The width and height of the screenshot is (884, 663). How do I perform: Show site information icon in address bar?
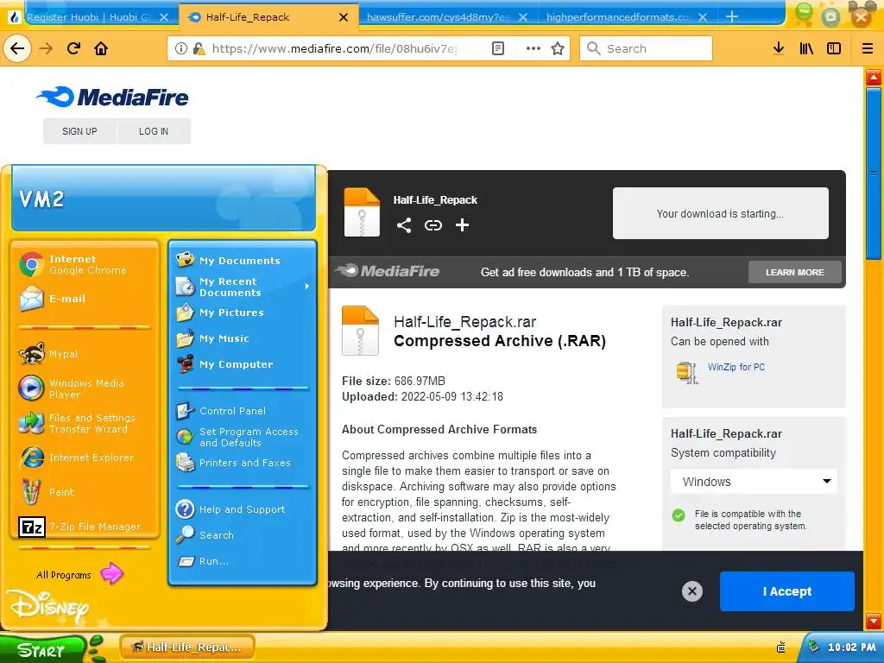[181, 48]
